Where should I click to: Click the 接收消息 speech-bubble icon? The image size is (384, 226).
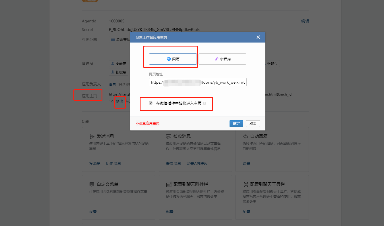pyautogui.click(x=169, y=136)
